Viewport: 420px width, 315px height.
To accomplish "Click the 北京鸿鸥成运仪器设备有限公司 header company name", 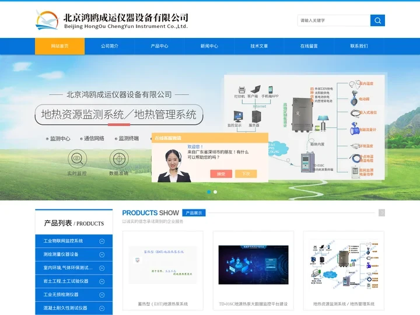I will coord(126,17).
